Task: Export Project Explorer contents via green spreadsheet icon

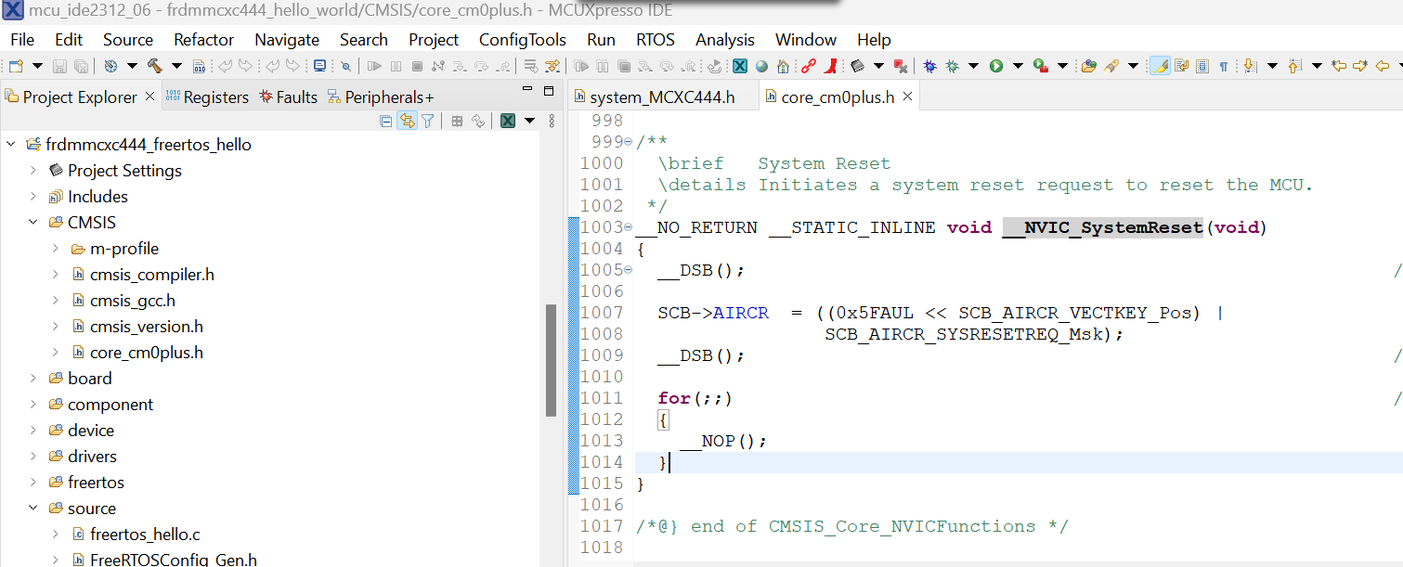Action: pyautogui.click(x=507, y=120)
